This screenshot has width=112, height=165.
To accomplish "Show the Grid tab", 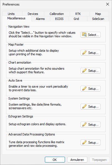I will pyautogui.click(x=76, y=19).
